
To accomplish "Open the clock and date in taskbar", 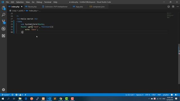I will 170,98.
